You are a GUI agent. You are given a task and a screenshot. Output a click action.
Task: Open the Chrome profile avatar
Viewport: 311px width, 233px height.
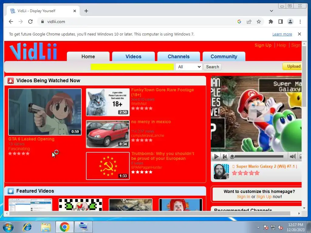[x=290, y=22]
